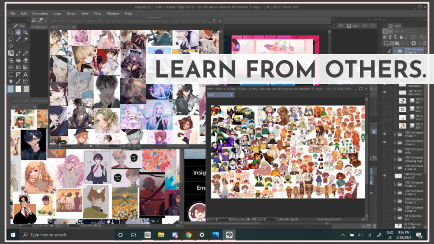Viewport: 434px width, 244px height.
Task: Open the Animation menu
Action: click(x=40, y=14)
